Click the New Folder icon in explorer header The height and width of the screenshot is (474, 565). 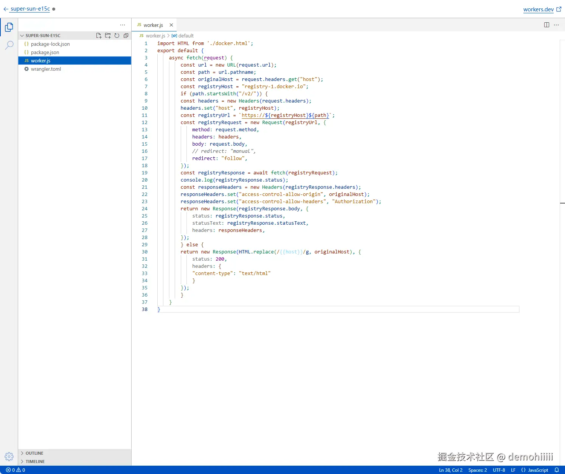[x=108, y=36]
